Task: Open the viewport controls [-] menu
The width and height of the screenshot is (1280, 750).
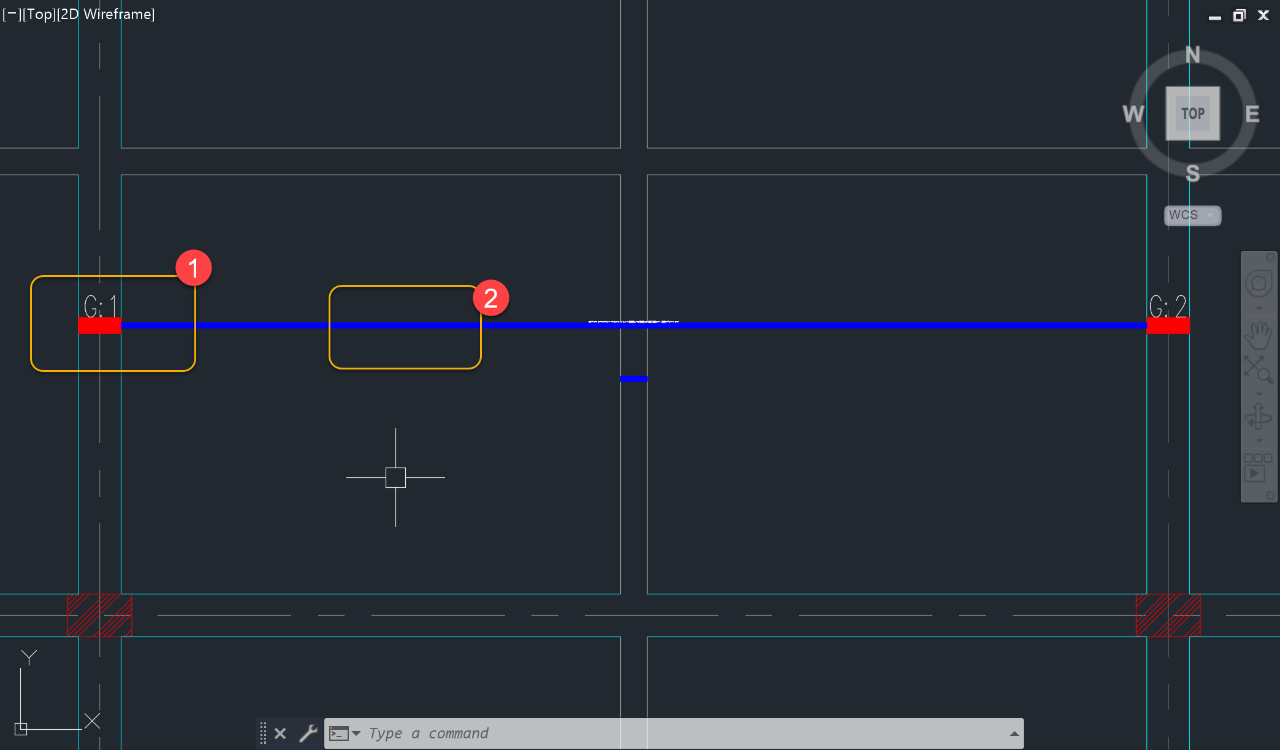Action: point(11,14)
